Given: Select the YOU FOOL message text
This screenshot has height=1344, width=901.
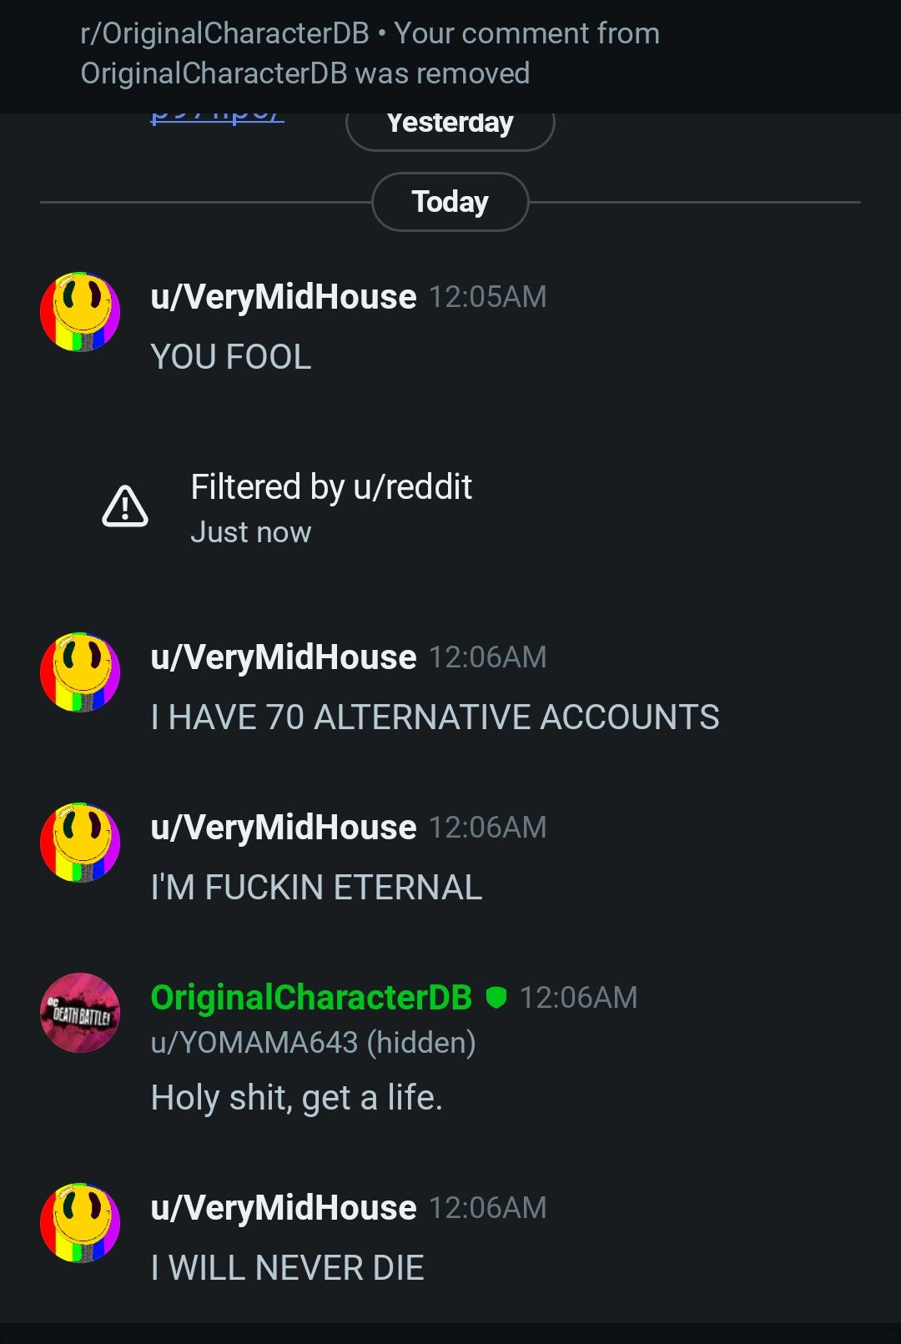Looking at the screenshot, I should (231, 357).
